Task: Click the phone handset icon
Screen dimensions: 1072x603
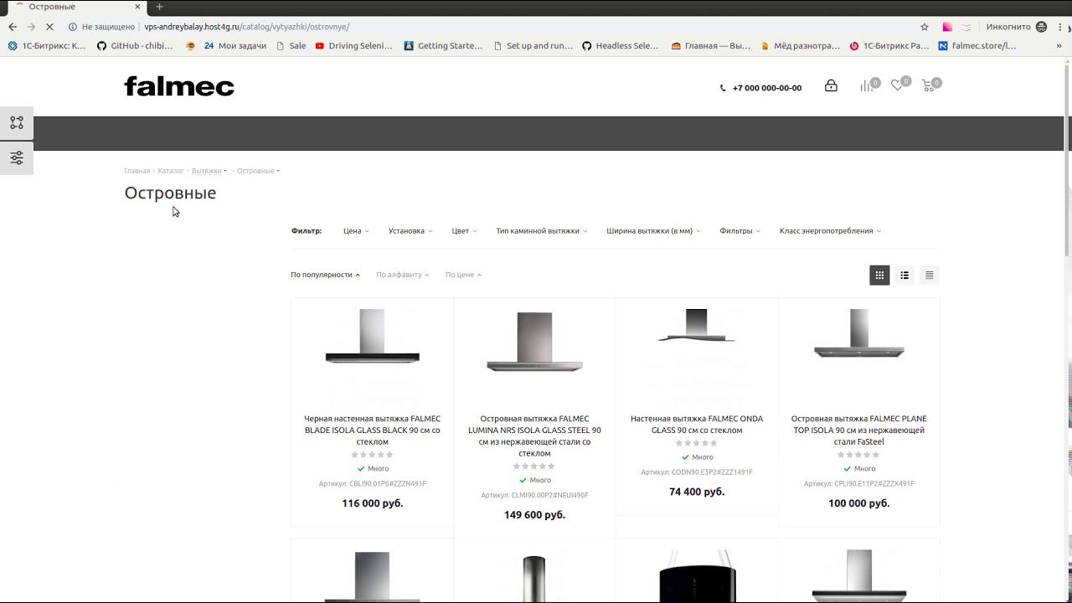Action: (x=723, y=88)
